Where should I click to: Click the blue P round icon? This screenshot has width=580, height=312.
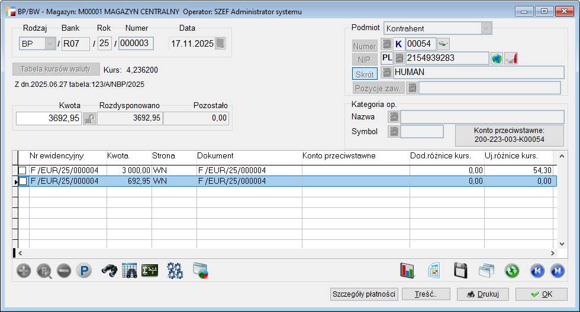pos(84,271)
